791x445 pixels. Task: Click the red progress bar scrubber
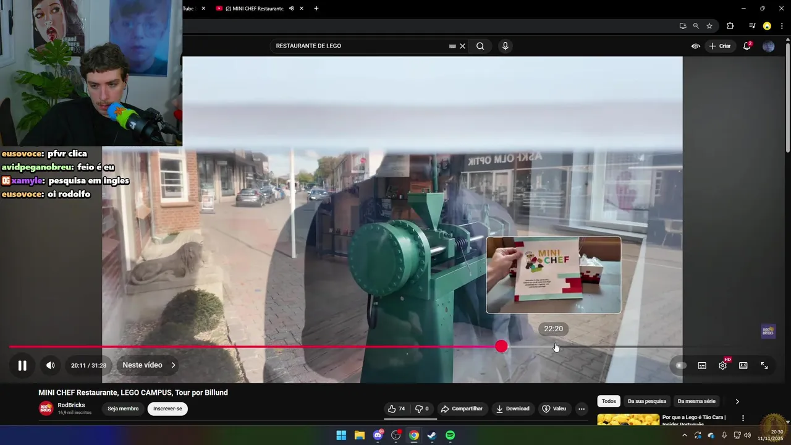tap(501, 347)
